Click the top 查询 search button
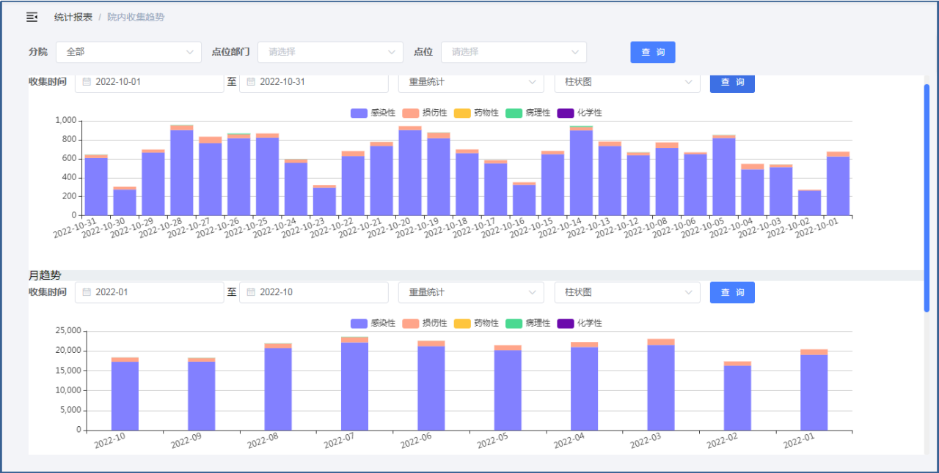The width and height of the screenshot is (939, 473). (x=652, y=52)
